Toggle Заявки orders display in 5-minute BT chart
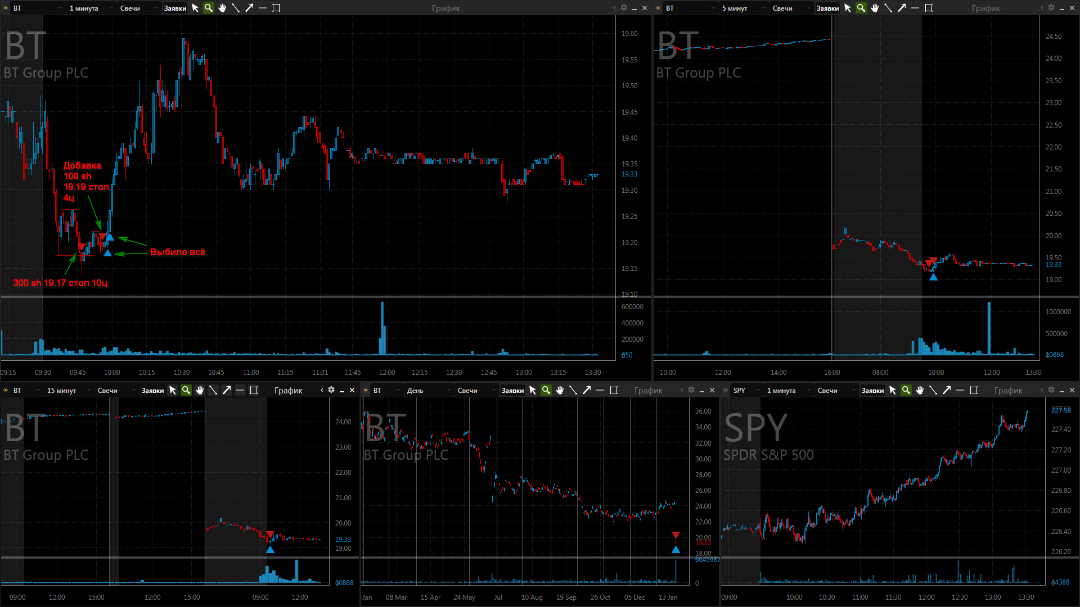The image size is (1080, 607). click(x=827, y=8)
